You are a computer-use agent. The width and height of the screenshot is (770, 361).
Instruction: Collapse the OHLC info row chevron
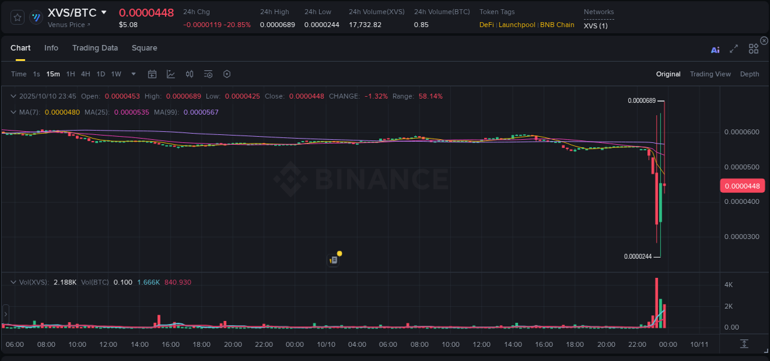[x=14, y=96]
